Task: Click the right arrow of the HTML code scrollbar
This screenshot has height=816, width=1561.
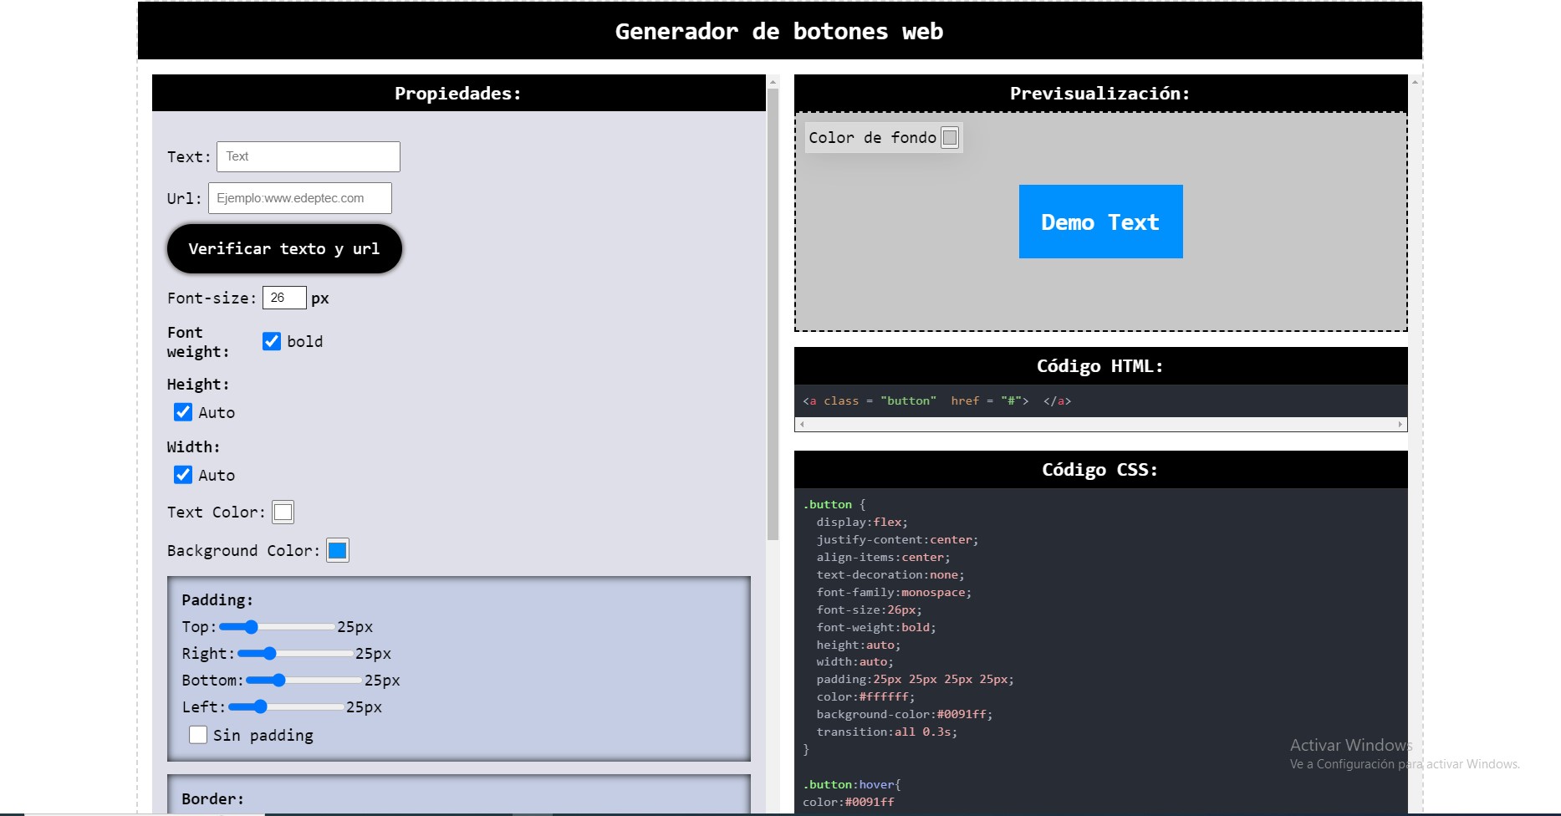Action: coord(1400,424)
